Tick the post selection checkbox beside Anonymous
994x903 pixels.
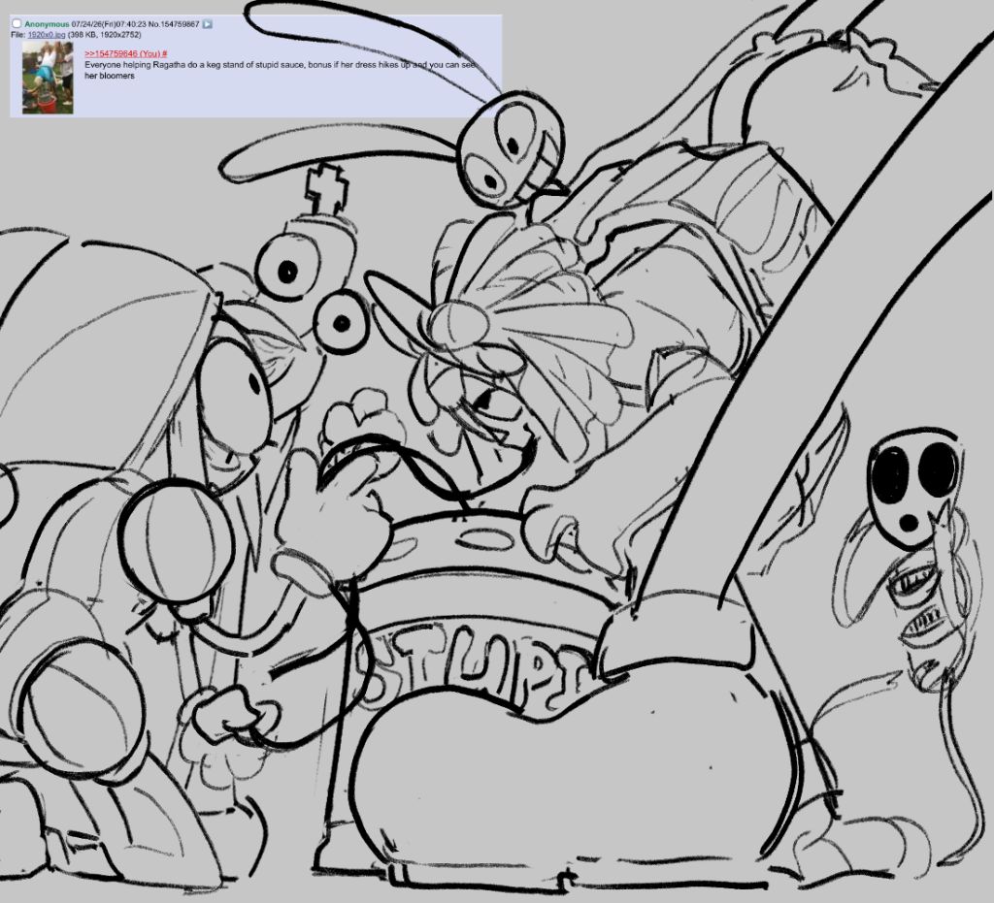17,24
